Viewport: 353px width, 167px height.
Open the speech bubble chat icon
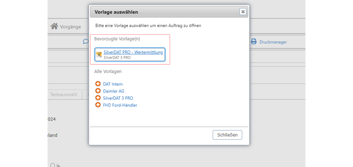coord(86,42)
